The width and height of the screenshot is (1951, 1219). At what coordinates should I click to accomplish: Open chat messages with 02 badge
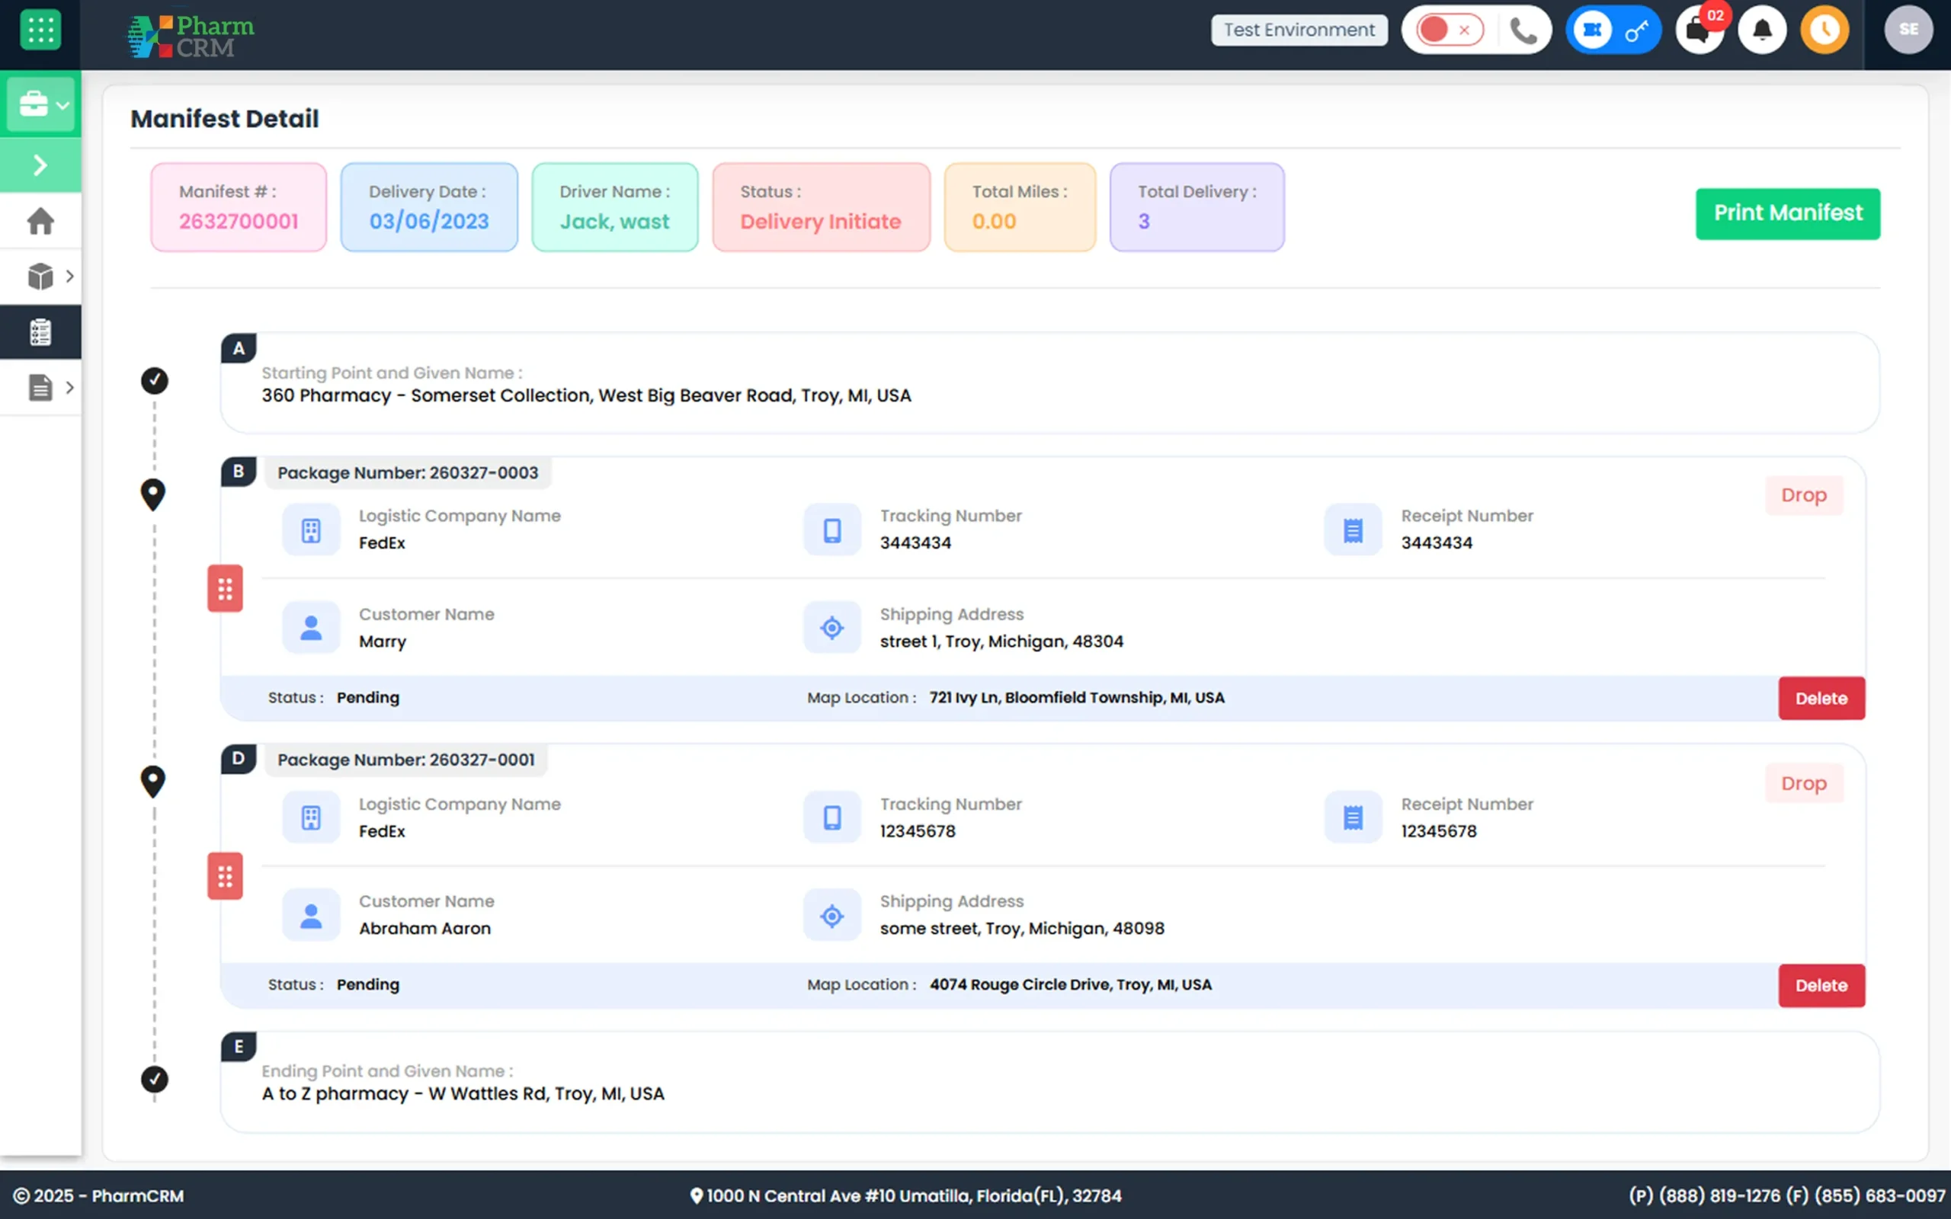click(1700, 30)
